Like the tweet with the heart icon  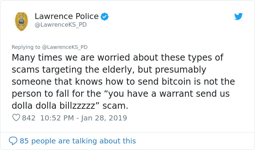[16, 118]
